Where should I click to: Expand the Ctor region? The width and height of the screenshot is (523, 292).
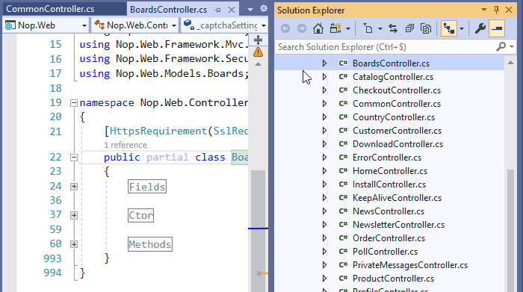point(74,215)
